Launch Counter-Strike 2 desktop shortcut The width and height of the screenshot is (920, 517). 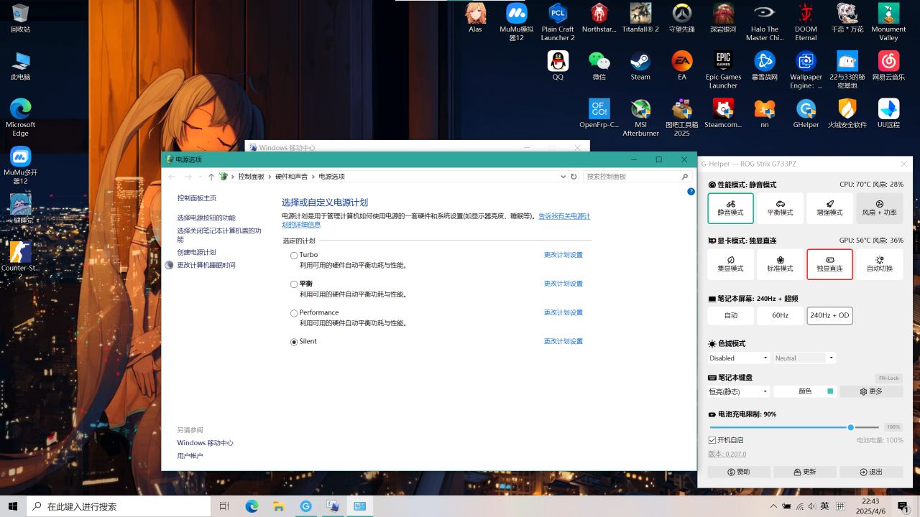pyautogui.click(x=20, y=261)
